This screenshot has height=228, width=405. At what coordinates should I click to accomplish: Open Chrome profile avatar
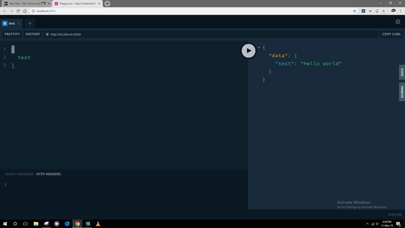[393, 11]
